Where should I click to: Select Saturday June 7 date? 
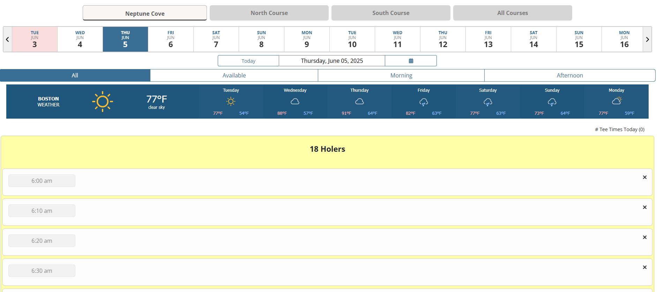[216, 39]
